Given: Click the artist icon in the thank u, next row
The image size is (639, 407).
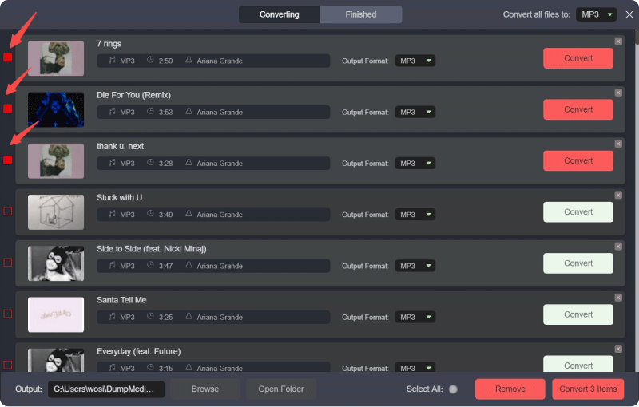Looking at the screenshot, I should point(189,162).
